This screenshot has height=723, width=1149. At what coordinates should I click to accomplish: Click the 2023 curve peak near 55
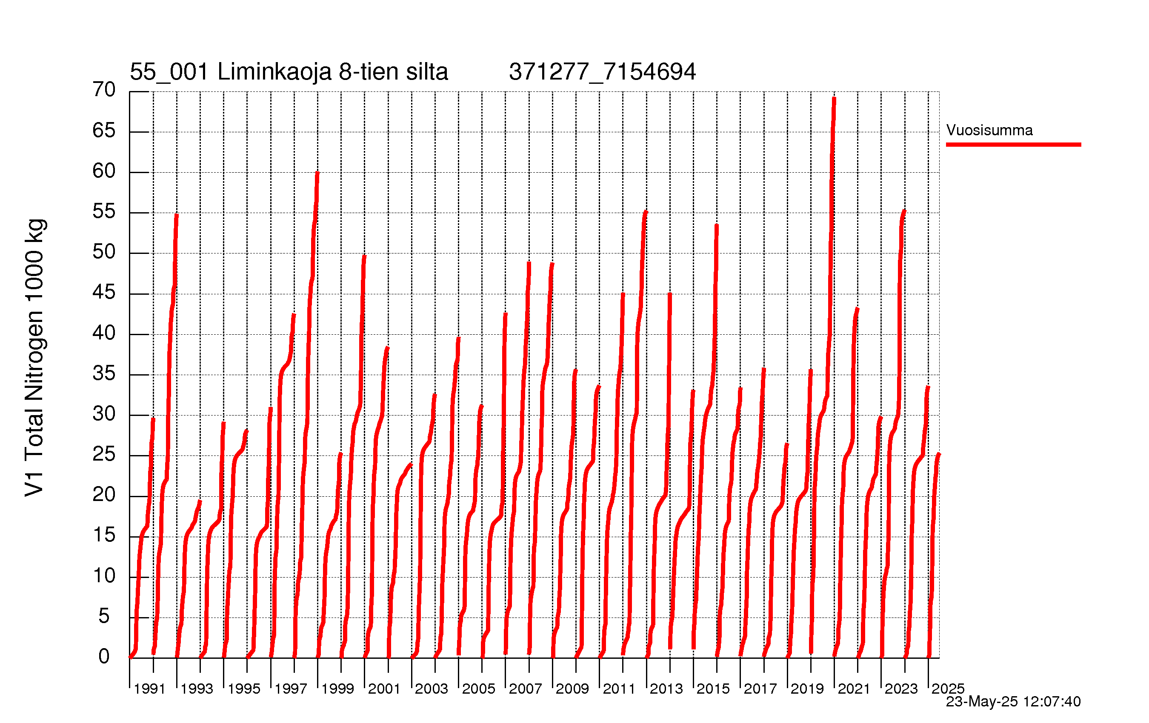tap(904, 212)
